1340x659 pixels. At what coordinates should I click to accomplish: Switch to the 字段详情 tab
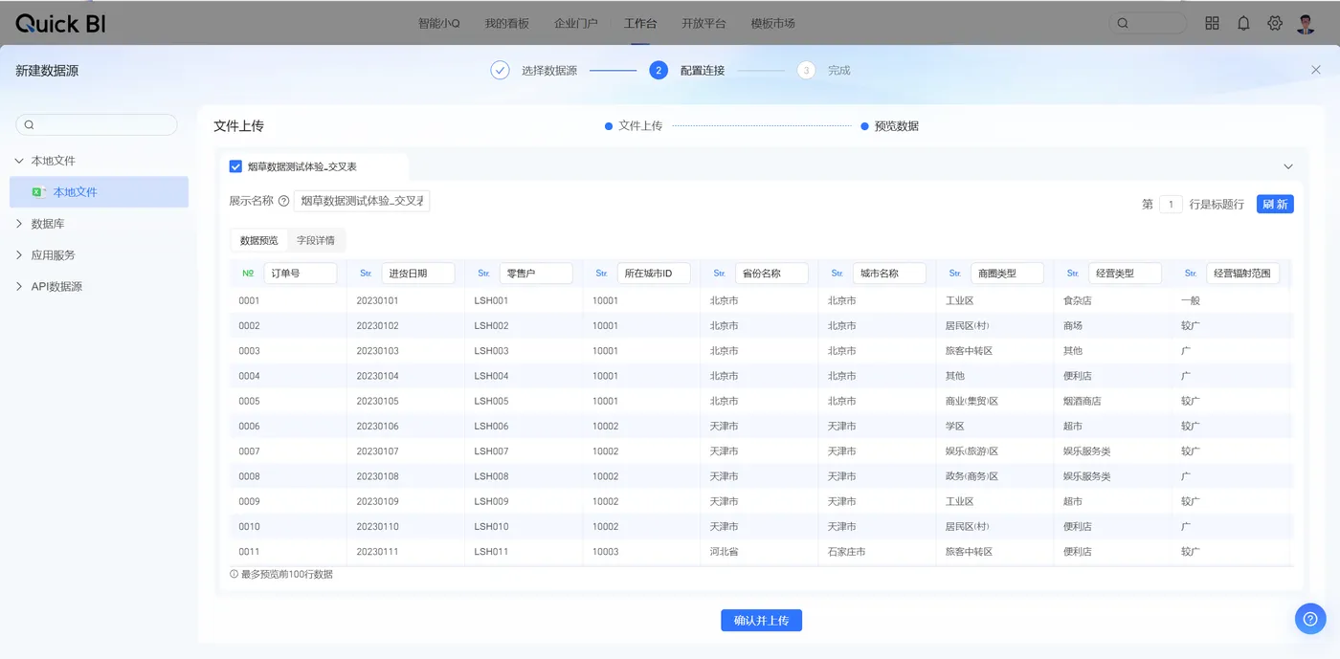[316, 240]
